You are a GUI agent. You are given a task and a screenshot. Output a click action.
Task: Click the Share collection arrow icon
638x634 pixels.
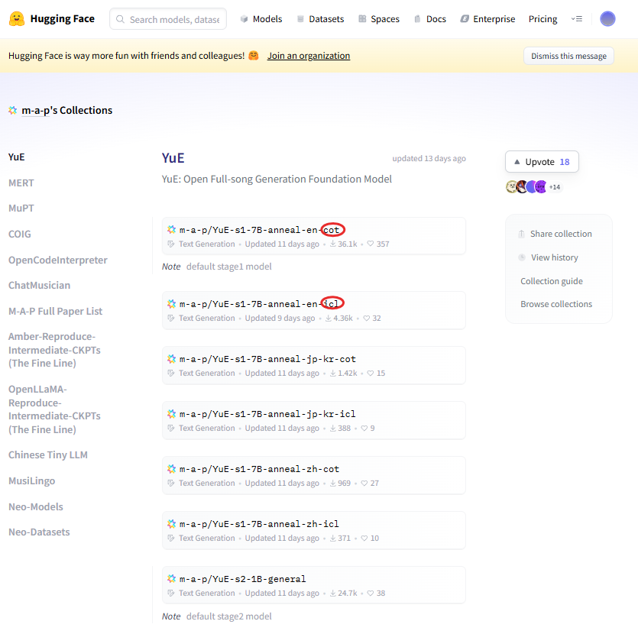522,234
